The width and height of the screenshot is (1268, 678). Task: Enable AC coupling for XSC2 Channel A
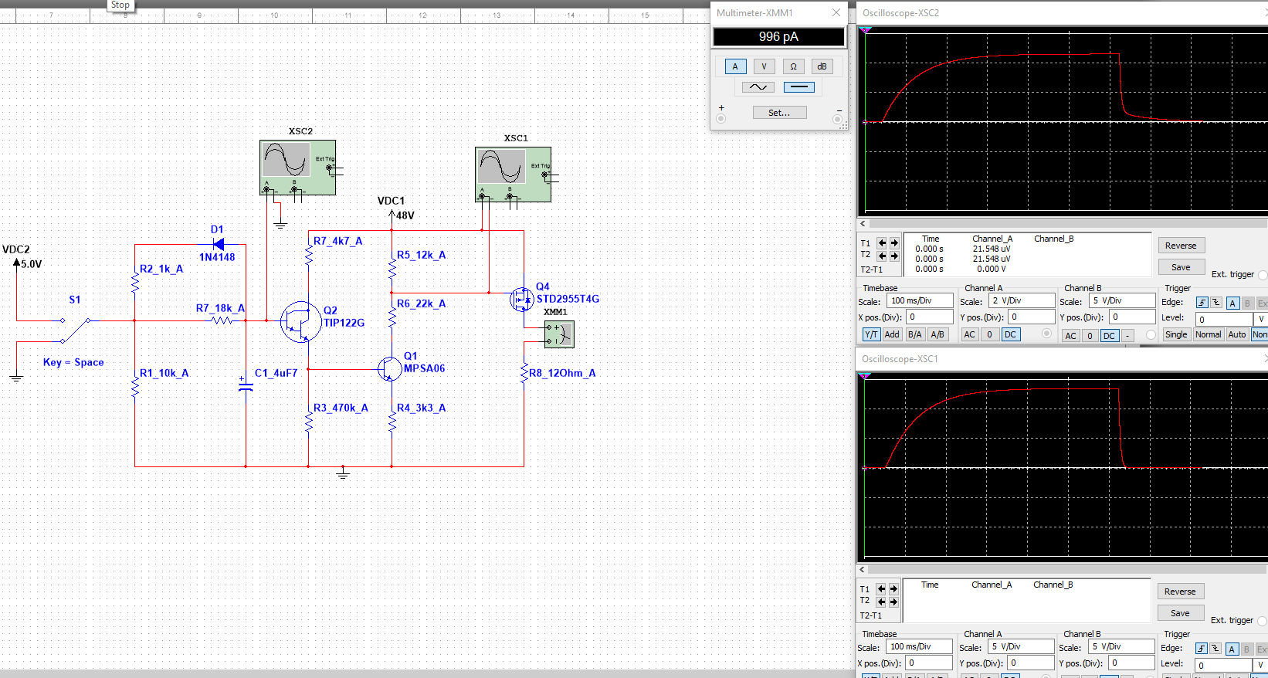969,334
